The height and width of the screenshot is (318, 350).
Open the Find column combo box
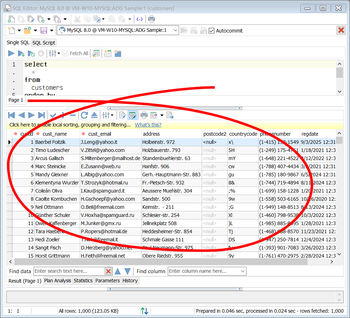pyautogui.click(x=207, y=271)
